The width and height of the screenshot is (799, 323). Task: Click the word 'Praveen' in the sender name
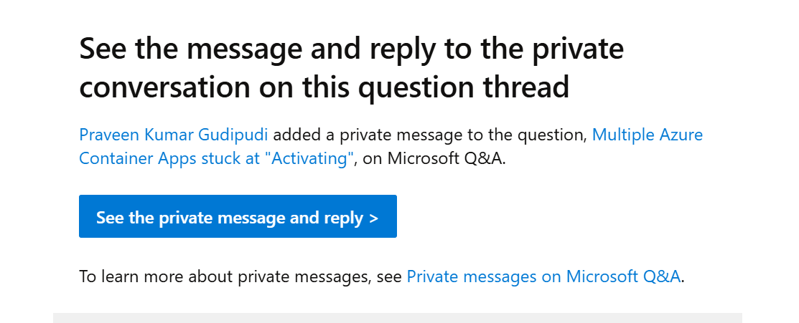[x=108, y=135]
